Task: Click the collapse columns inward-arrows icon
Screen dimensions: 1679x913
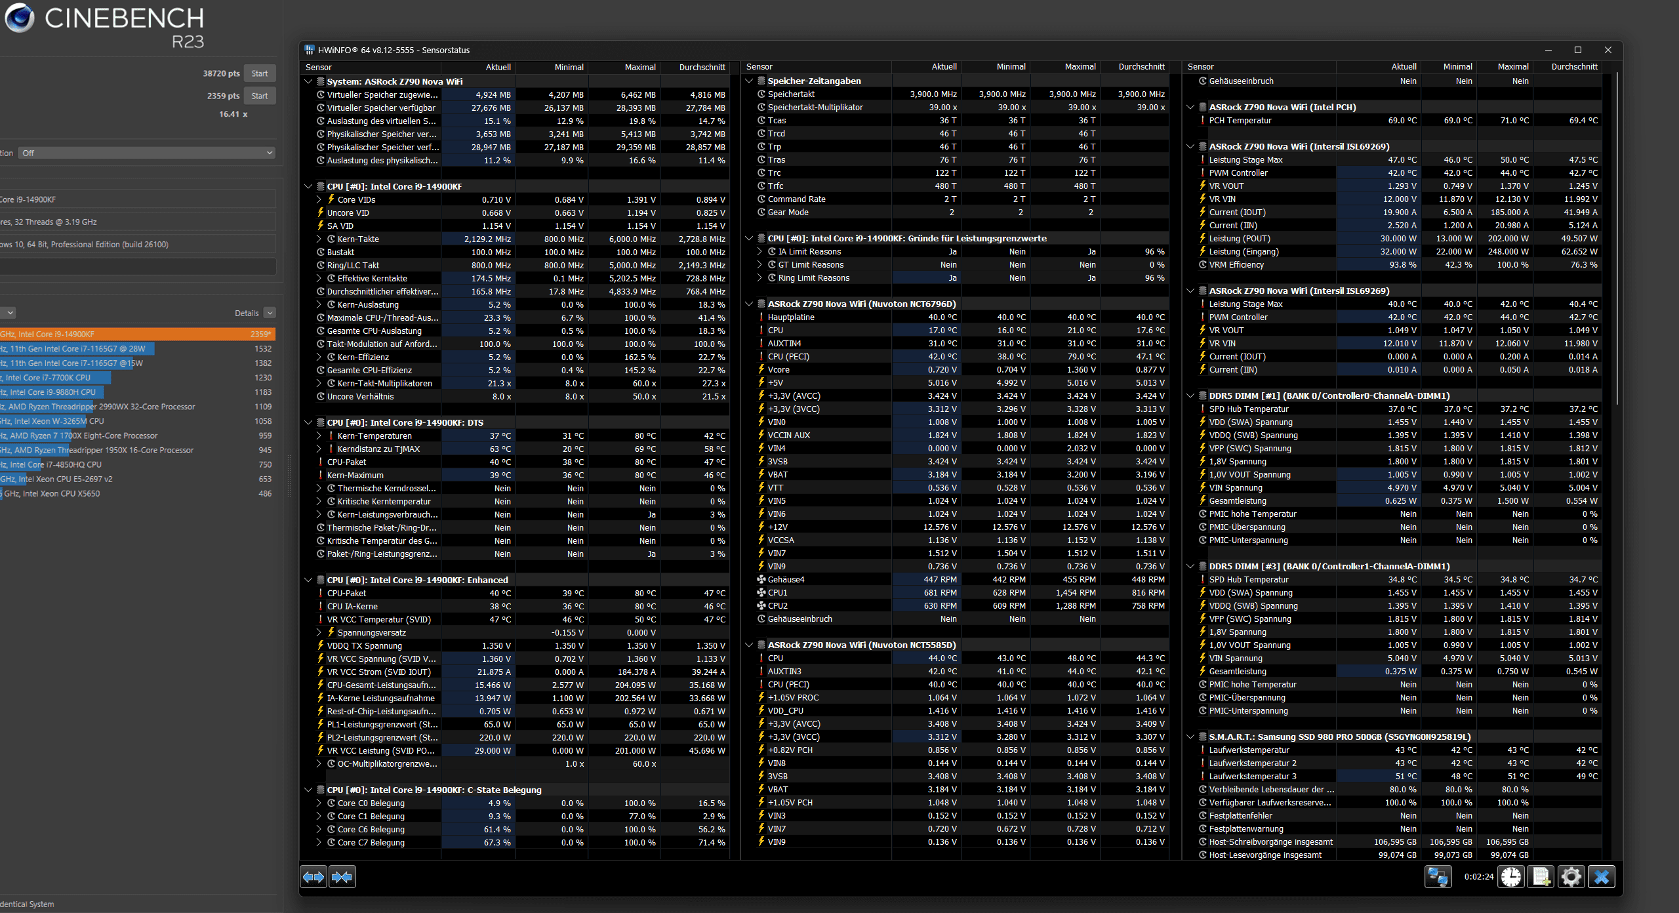Action: 342,877
